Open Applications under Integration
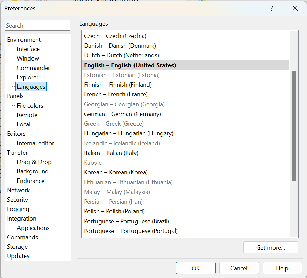The width and height of the screenshot is (307, 278). [33, 228]
